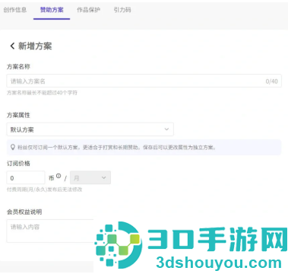This screenshot has height=274, width=288.
Task: Click the 会员权益说明 label
Action: click(x=24, y=212)
